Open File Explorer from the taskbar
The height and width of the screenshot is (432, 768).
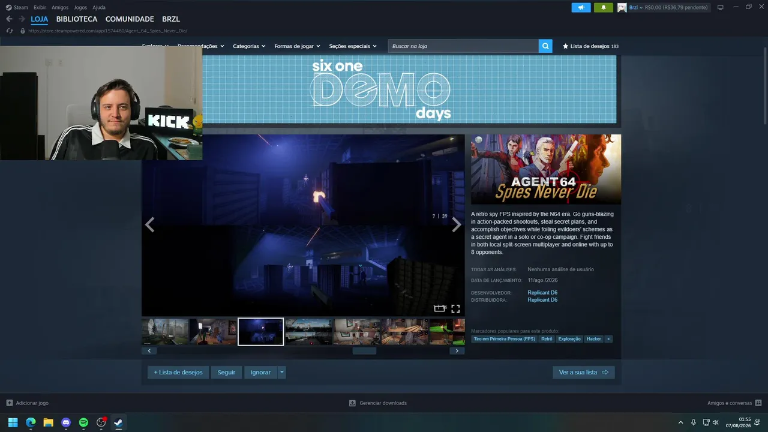(48, 422)
